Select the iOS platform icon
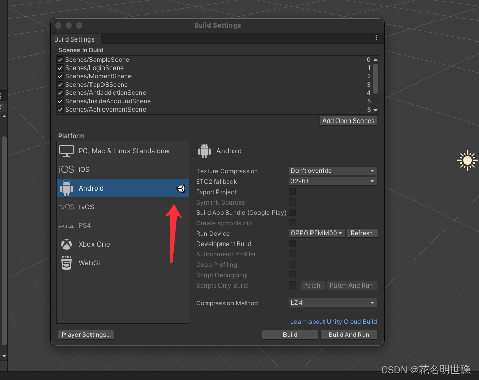The width and height of the screenshot is (479, 380). click(66, 169)
